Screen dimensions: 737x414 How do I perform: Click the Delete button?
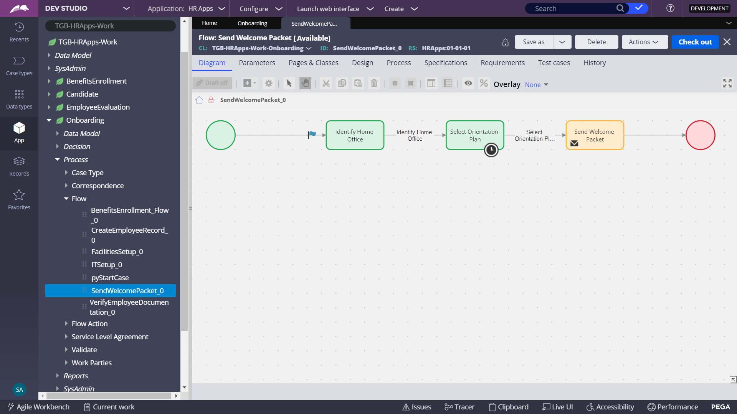597,42
